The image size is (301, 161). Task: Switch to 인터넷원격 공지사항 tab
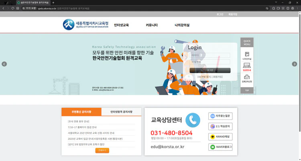121,112
